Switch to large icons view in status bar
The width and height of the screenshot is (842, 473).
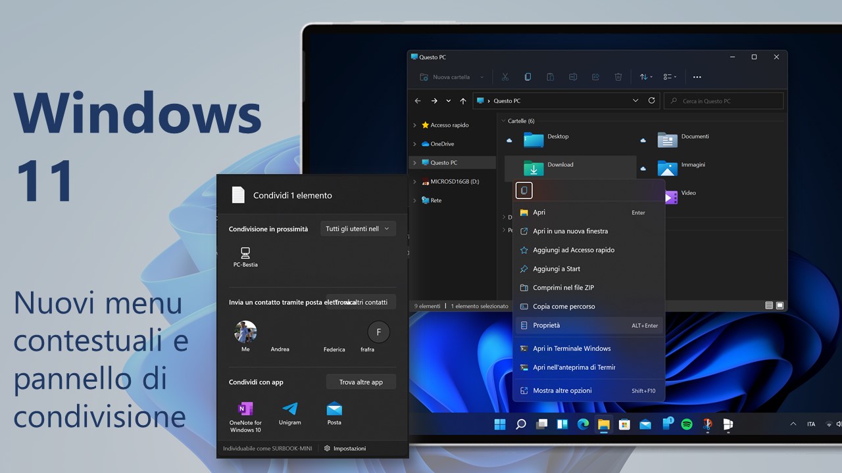tap(780, 306)
